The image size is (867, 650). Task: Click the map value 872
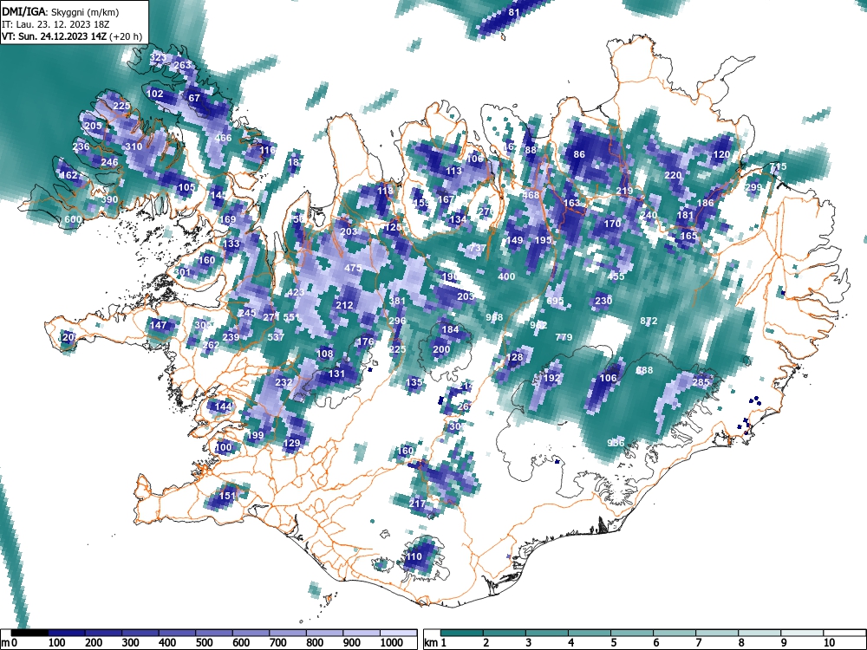point(649,322)
